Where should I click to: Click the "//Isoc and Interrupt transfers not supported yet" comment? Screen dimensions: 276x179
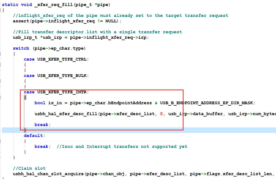(122, 147)
